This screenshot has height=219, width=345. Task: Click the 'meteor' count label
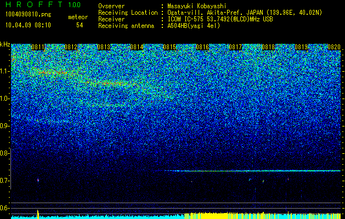(78, 17)
